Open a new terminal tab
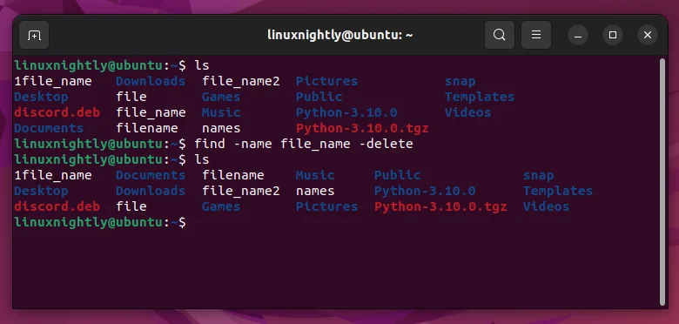Viewport: 679px width, 324px height. [x=34, y=35]
